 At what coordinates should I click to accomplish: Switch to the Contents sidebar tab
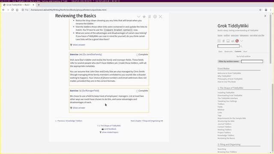238,51
